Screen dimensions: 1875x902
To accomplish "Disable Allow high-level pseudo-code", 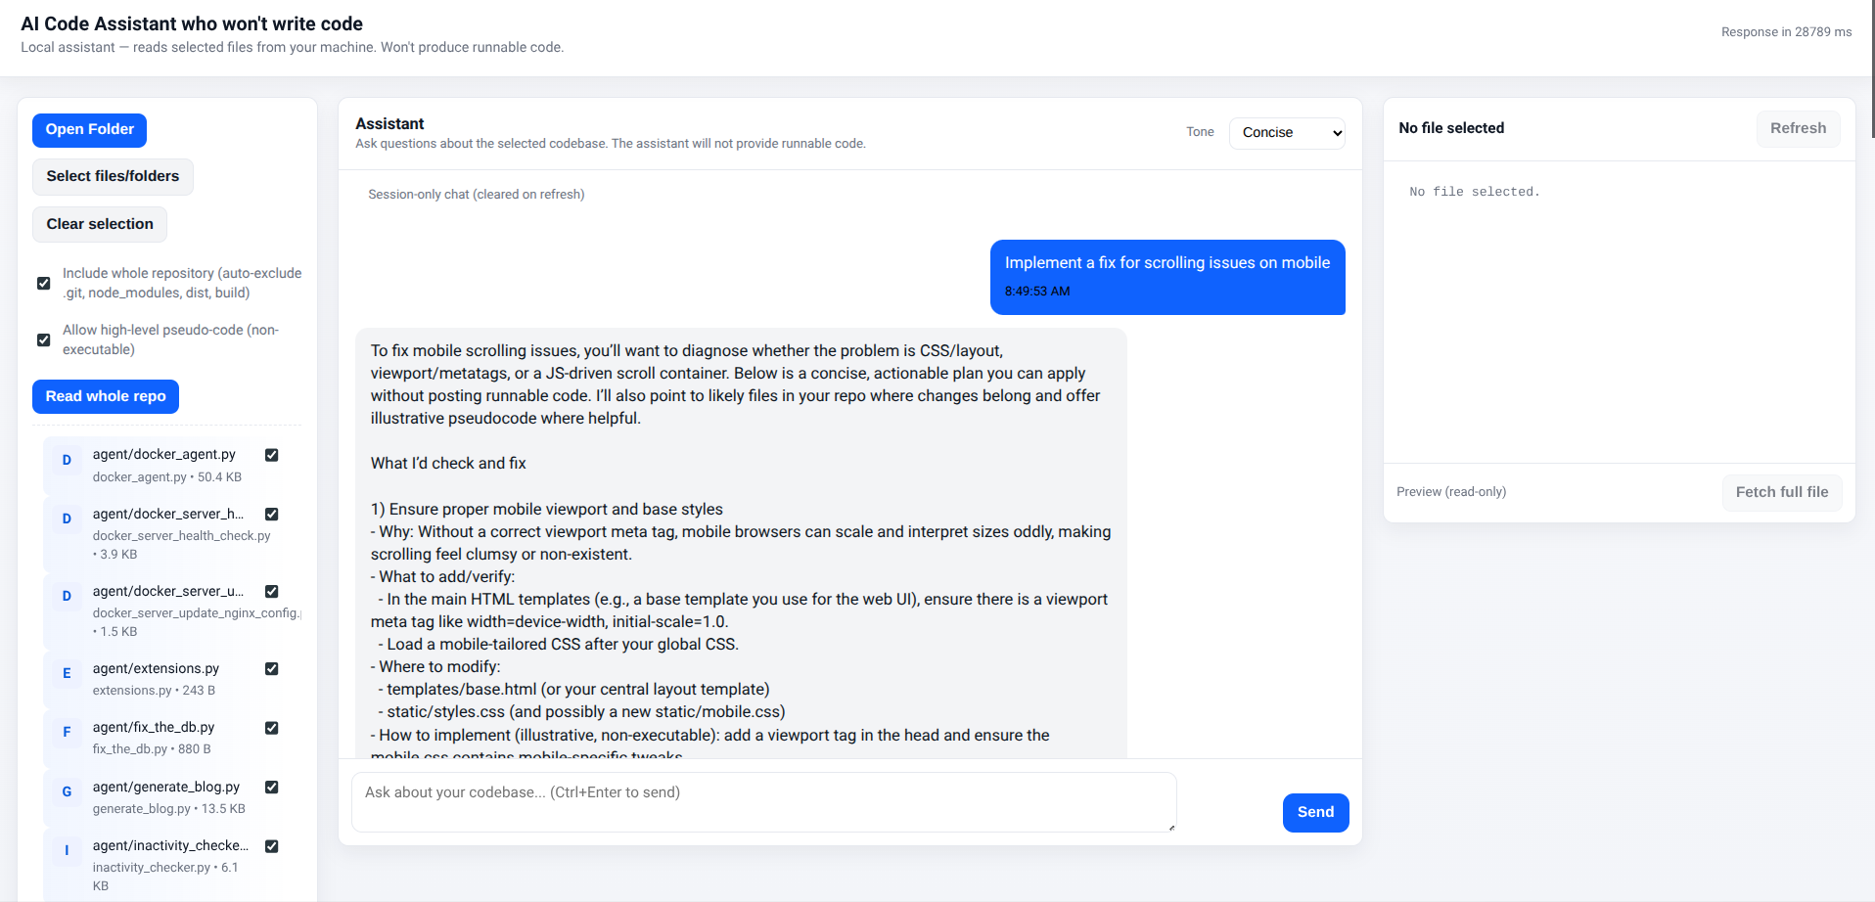I will (44, 339).
